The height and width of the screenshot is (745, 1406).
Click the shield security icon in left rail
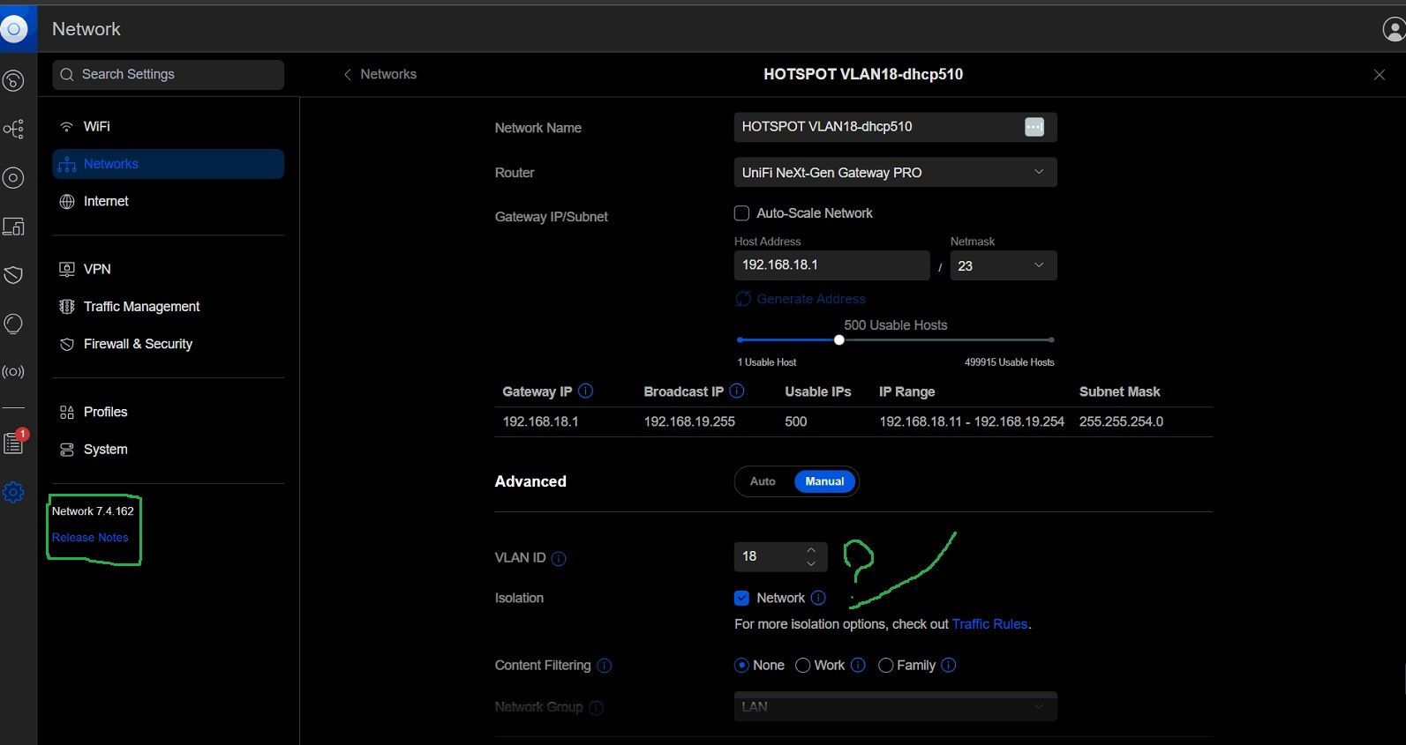[13, 275]
